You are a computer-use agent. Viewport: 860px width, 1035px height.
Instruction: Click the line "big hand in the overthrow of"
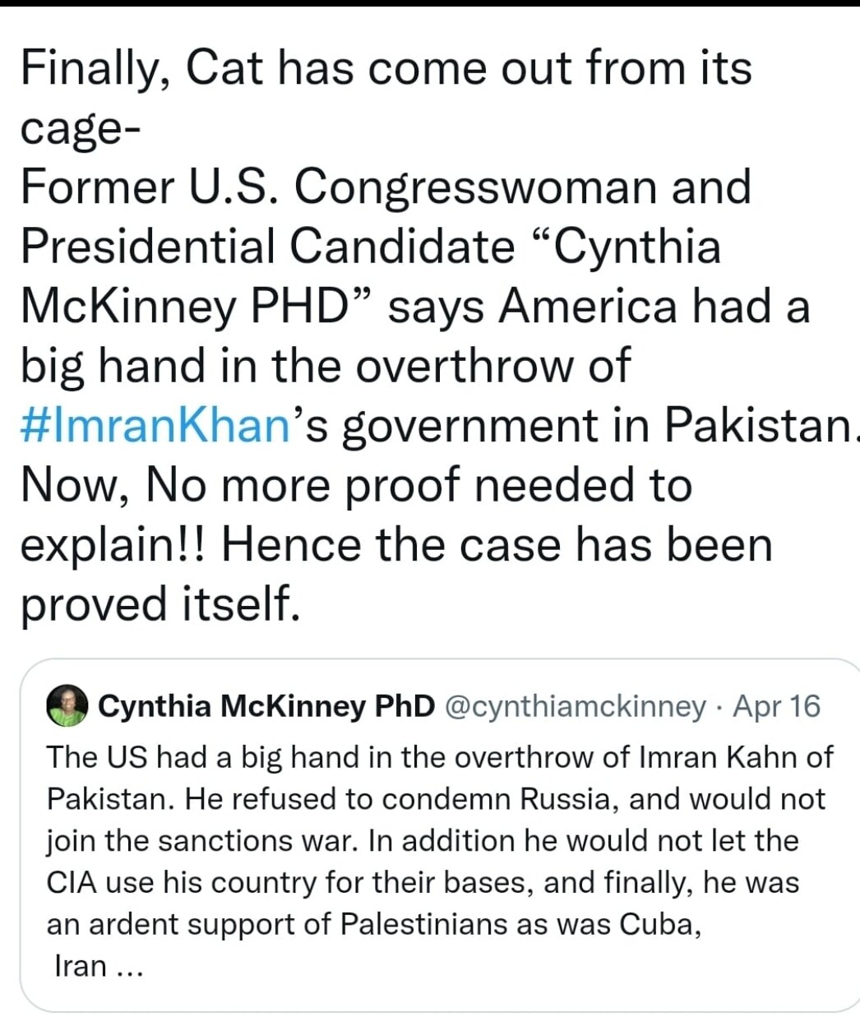click(326, 365)
